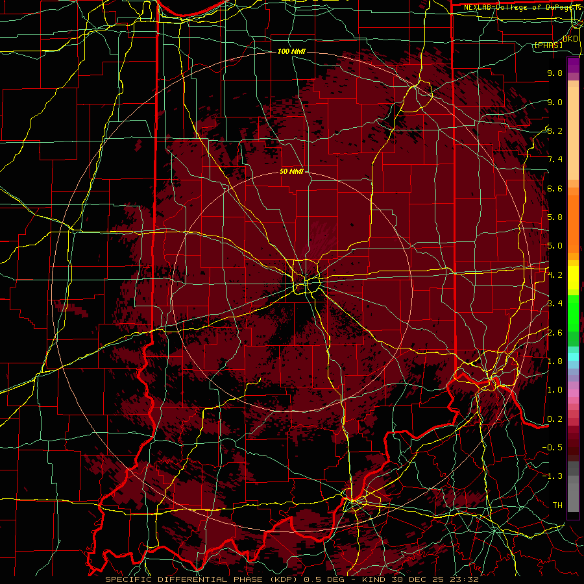The image size is (584, 584).
Task: Click the -0.5 scale value
Action: (x=553, y=448)
